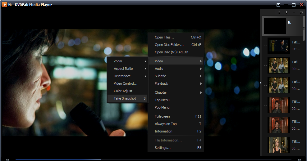Collapse the playlist panel with the arrow
Viewport: 307px width, 161px height.
[x=261, y=83]
